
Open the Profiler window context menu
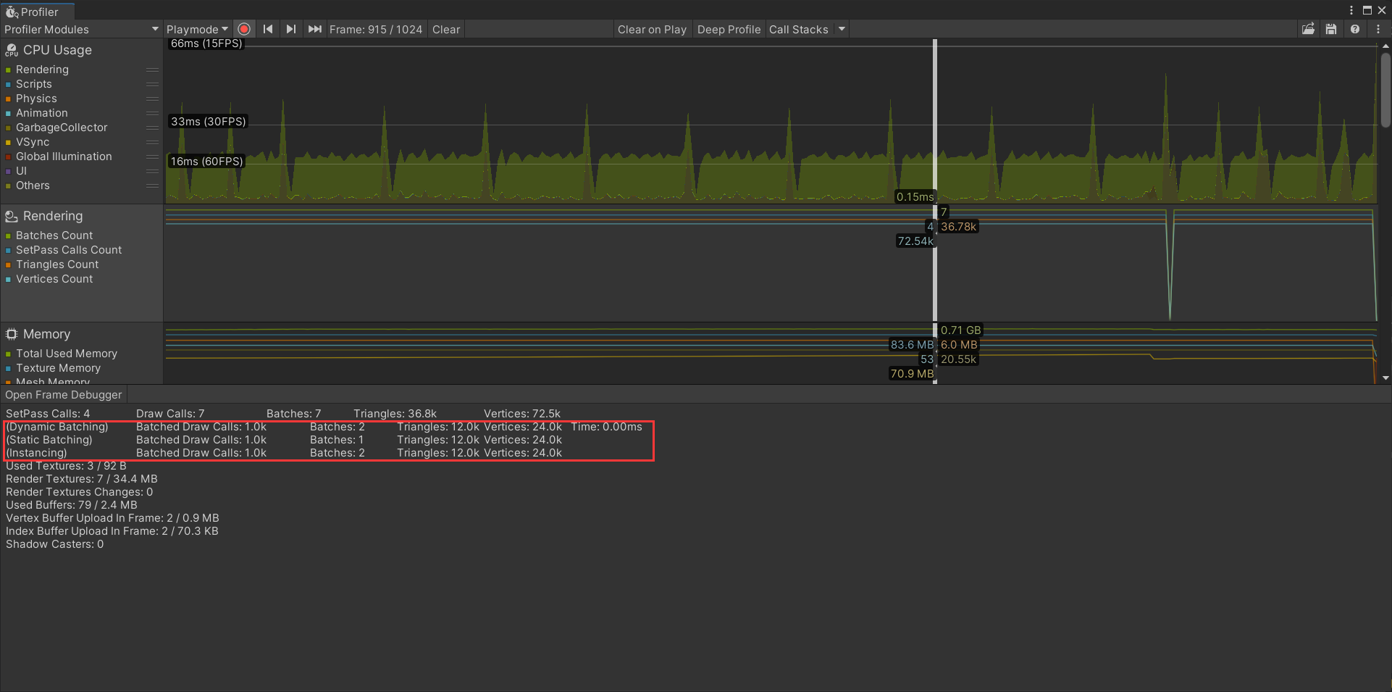coord(1378,29)
